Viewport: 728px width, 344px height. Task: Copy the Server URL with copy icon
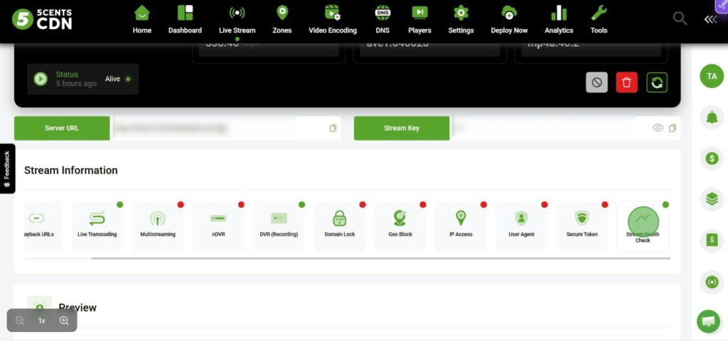pos(332,128)
